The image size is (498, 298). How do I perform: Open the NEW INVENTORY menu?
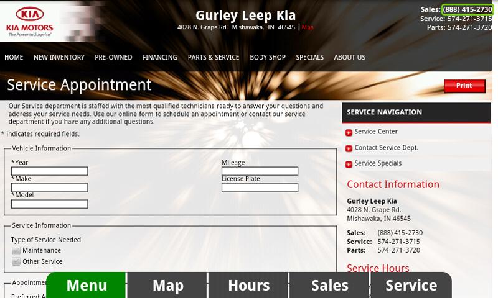pos(59,57)
